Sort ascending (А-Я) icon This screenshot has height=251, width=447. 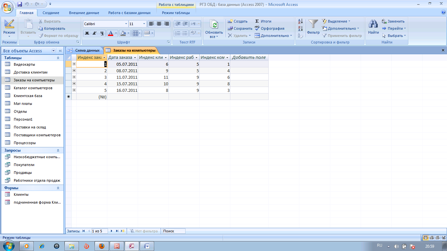[x=300, y=22]
